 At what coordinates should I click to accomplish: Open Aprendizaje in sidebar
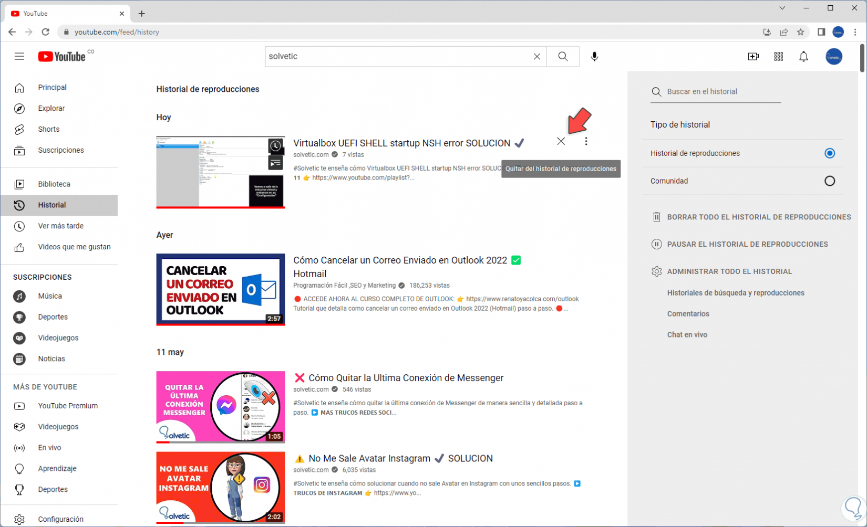(x=59, y=469)
